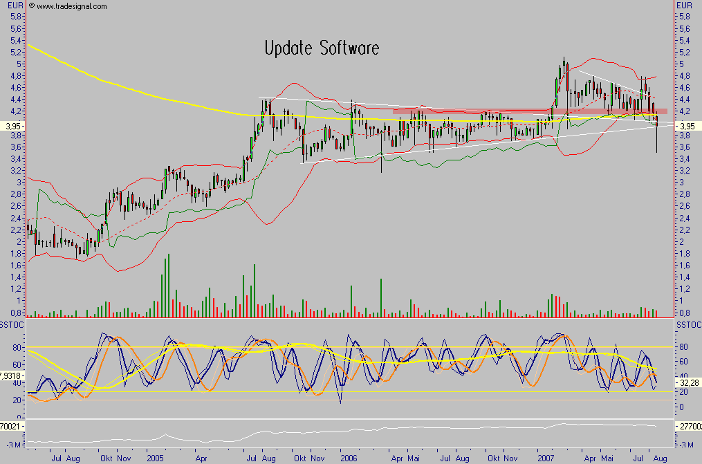This screenshot has width=702, height=464.
Task: Click the "Update Software" chart title
Action: pos(322,48)
